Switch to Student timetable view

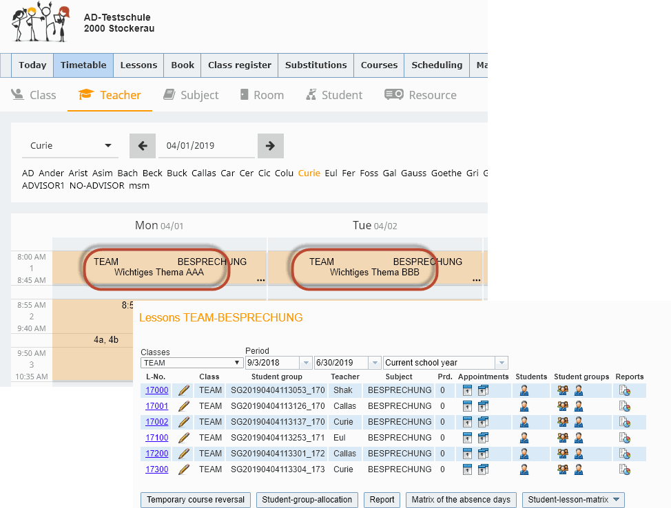pos(334,95)
